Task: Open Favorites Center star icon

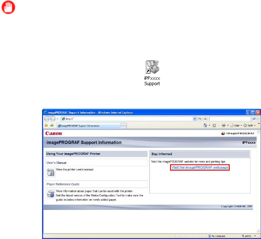Action: 46,125
